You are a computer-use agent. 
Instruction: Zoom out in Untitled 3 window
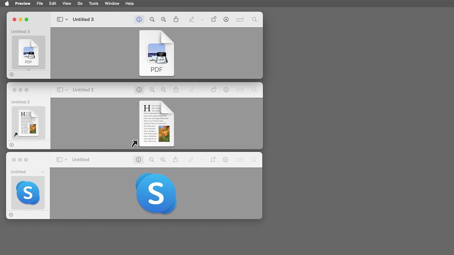[x=152, y=19]
